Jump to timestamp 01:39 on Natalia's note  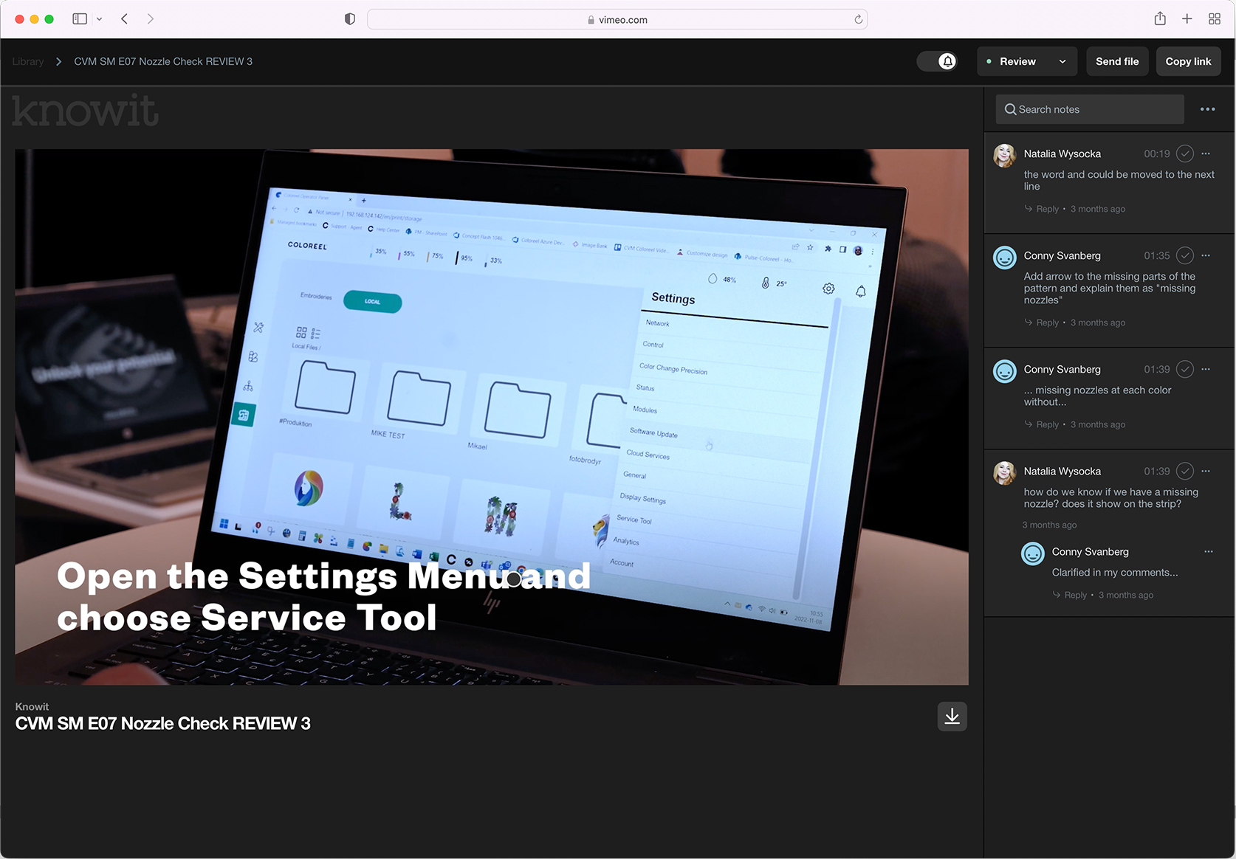pyautogui.click(x=1157, y=471)
